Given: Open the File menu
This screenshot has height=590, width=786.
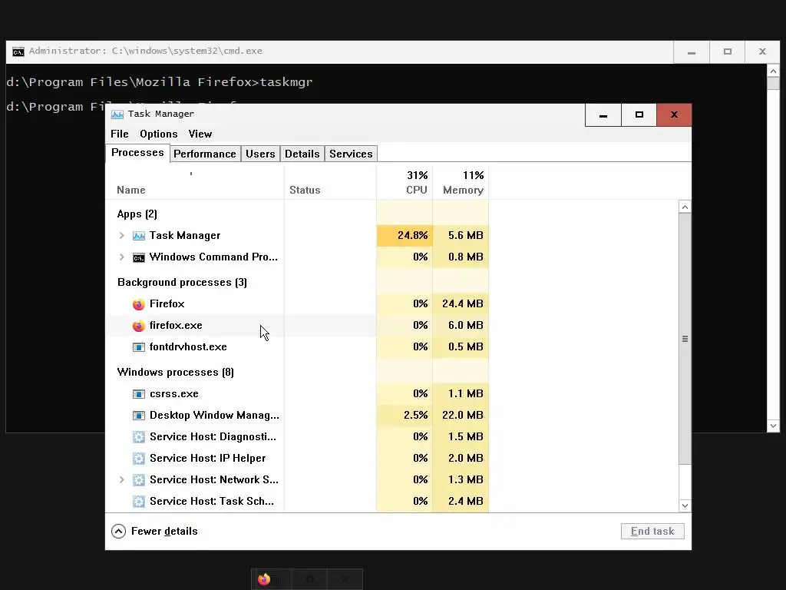Looking at the screenshot, I should (119, 134).
